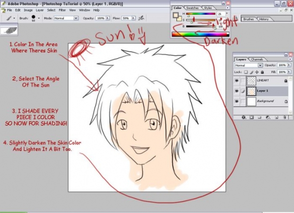Add a layer mask icon in Layers

click(x=252, y=117)
